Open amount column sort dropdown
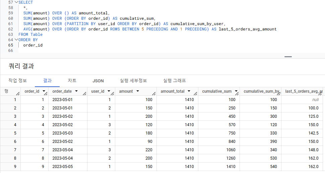The height and width of the screenshot is (173, 325). point(138,91)
